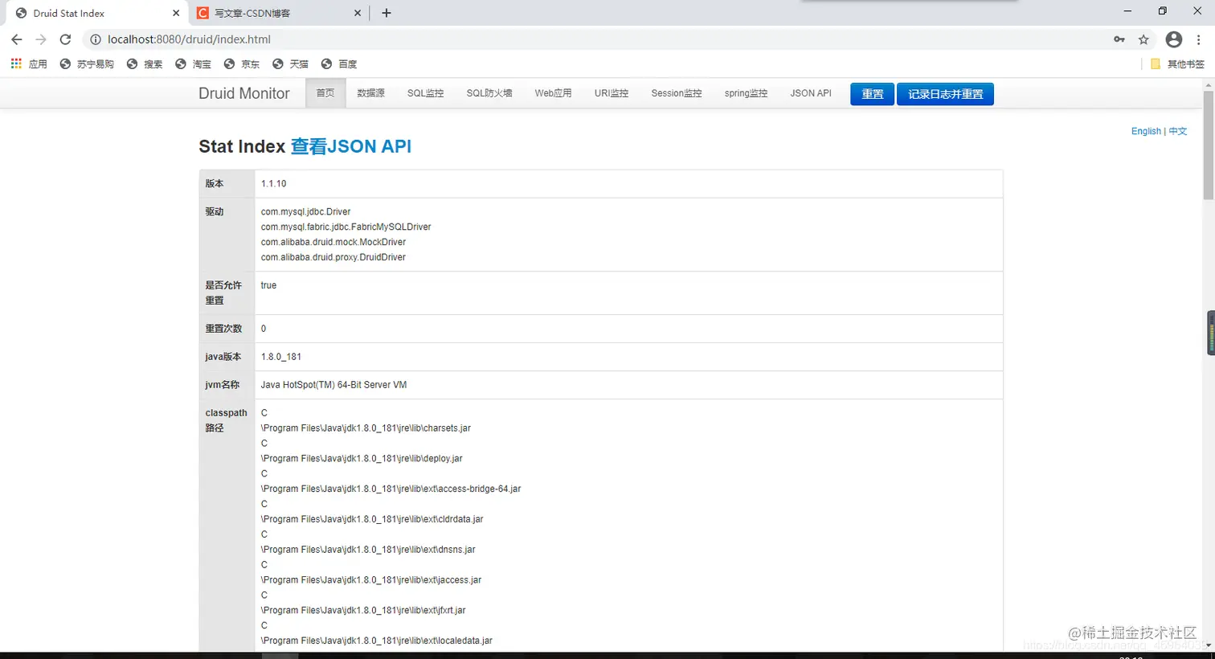
Task: Switch language to 中文
Action: pos(1178,131)
